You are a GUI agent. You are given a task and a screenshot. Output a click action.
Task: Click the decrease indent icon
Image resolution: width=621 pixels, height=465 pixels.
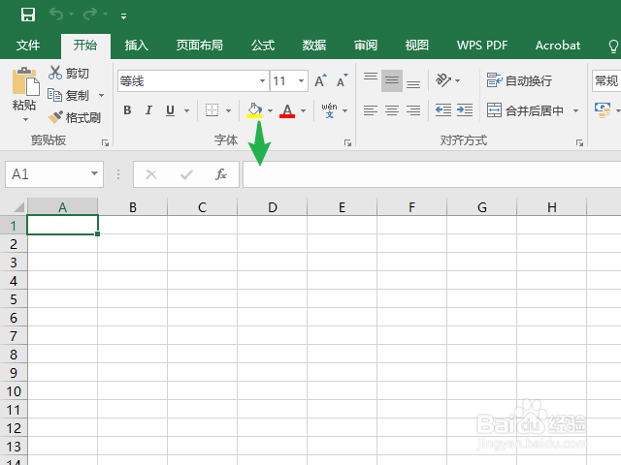[x=443, y=110]
